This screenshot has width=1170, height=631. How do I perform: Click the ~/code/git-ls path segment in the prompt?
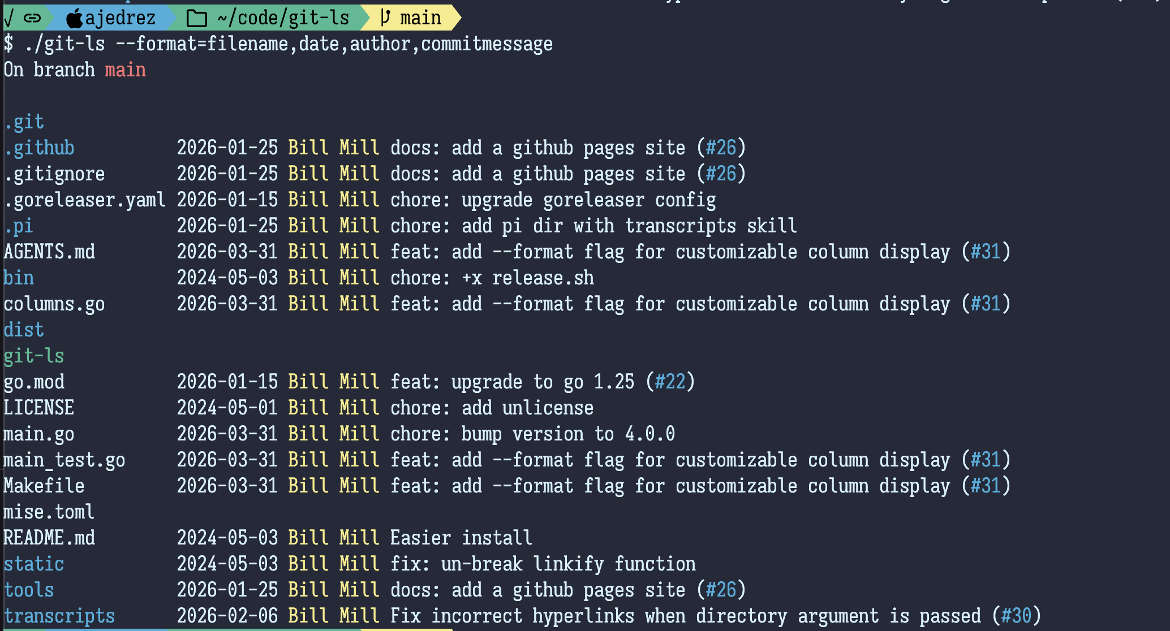[x=283, y=18]
